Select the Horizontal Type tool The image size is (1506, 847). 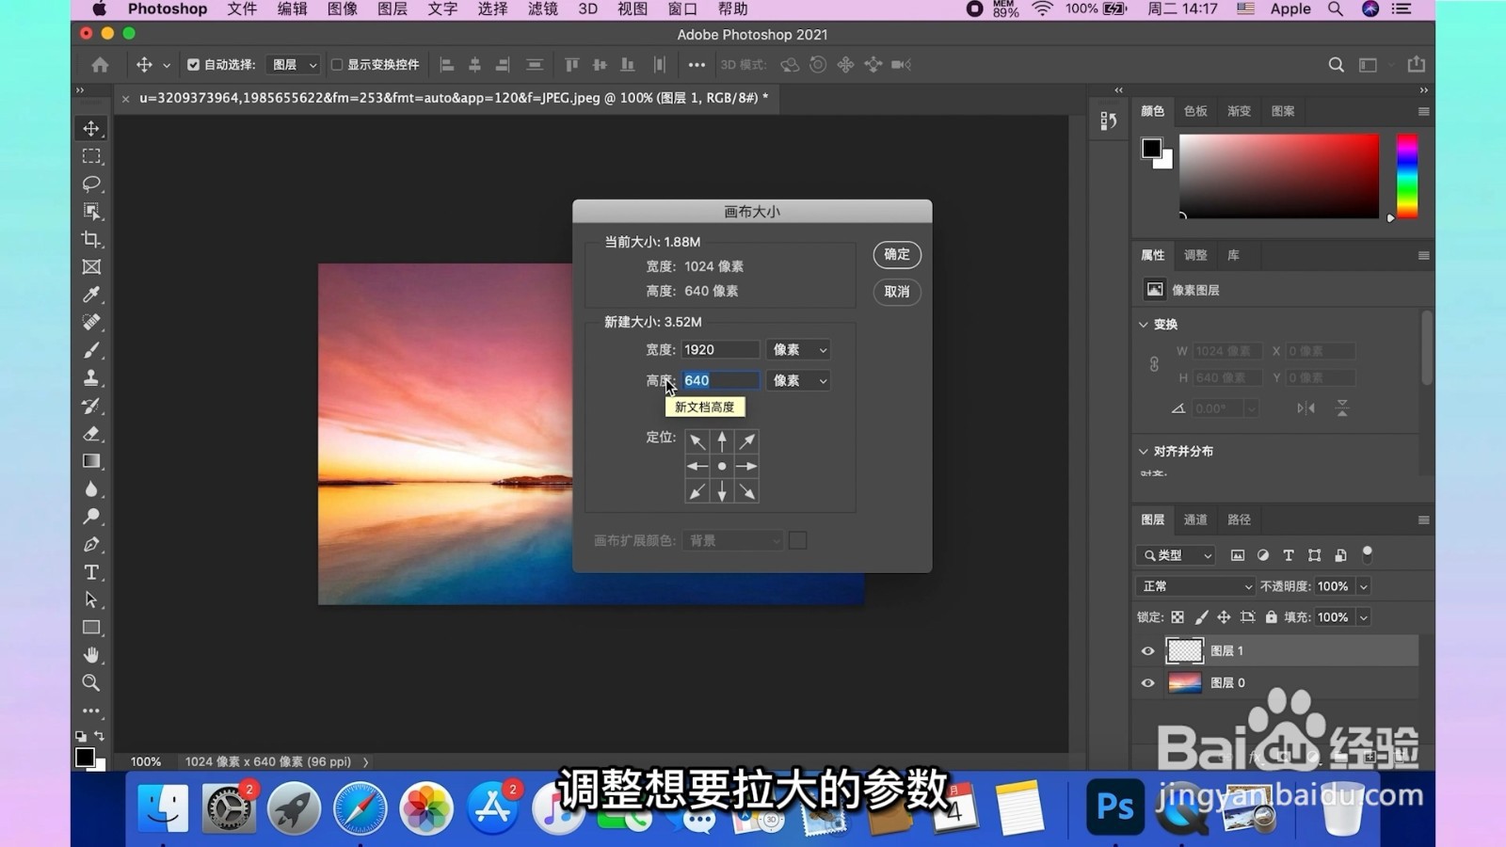coord(91,572)
